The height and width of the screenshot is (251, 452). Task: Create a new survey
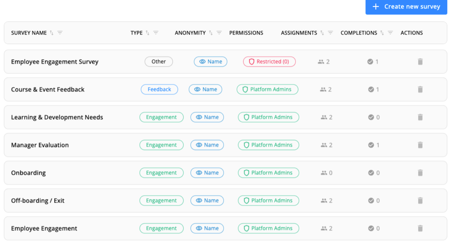click(x=406, y=7)
